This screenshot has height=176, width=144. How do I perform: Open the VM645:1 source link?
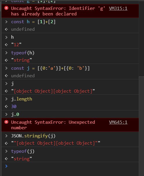(x=118, y=122)
